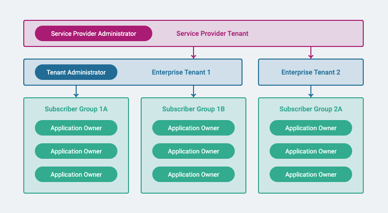Click third Application Owner in Subscriber Group 1B
Viewport: 388px width, 213px height.
[194, 174]
